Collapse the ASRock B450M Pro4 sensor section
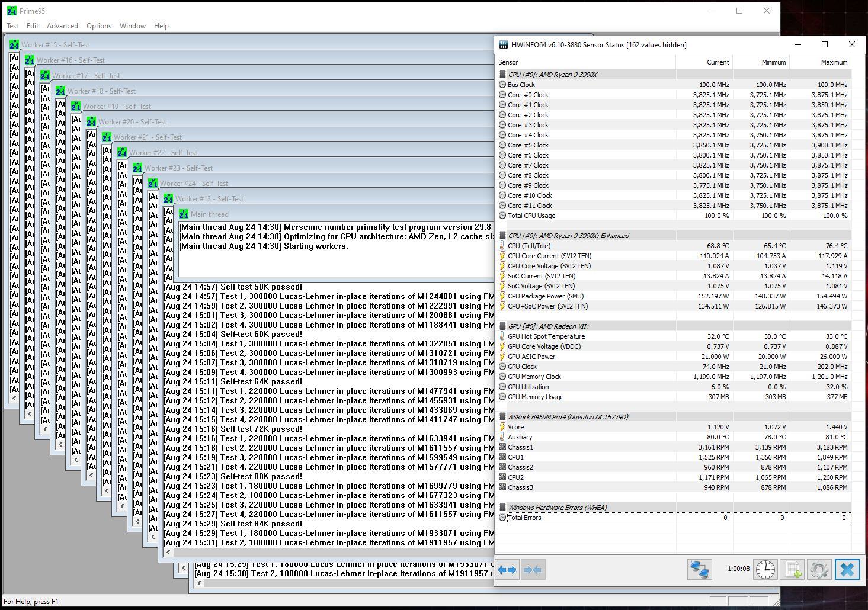This screenshot has height=610, width=868. click(502, 417)
